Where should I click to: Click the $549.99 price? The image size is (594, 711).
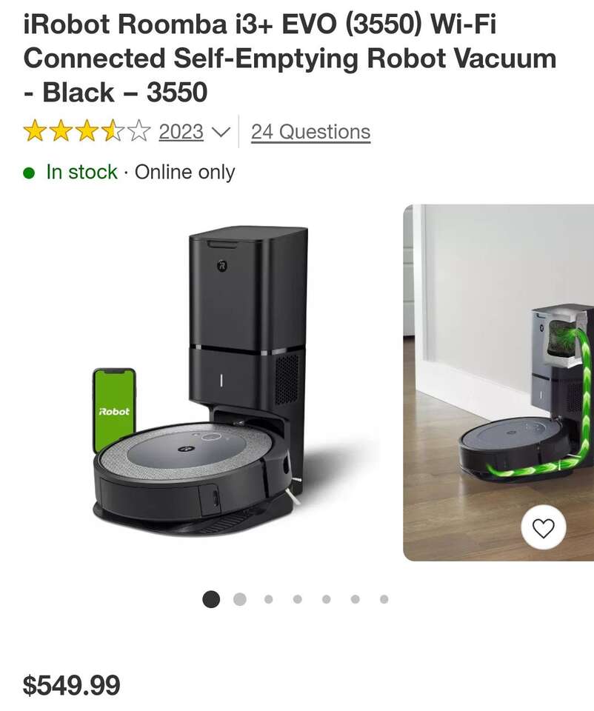tap(72, 684)
